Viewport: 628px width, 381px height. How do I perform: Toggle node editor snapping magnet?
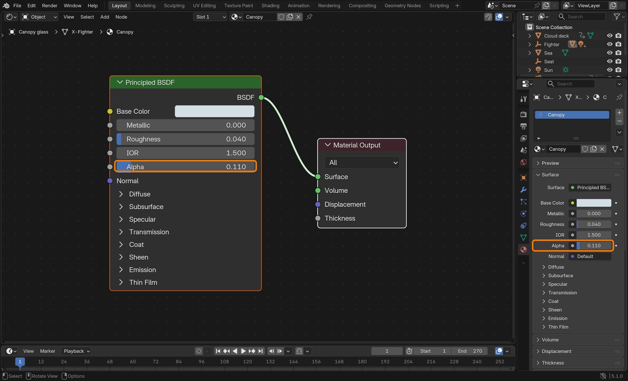488,17
